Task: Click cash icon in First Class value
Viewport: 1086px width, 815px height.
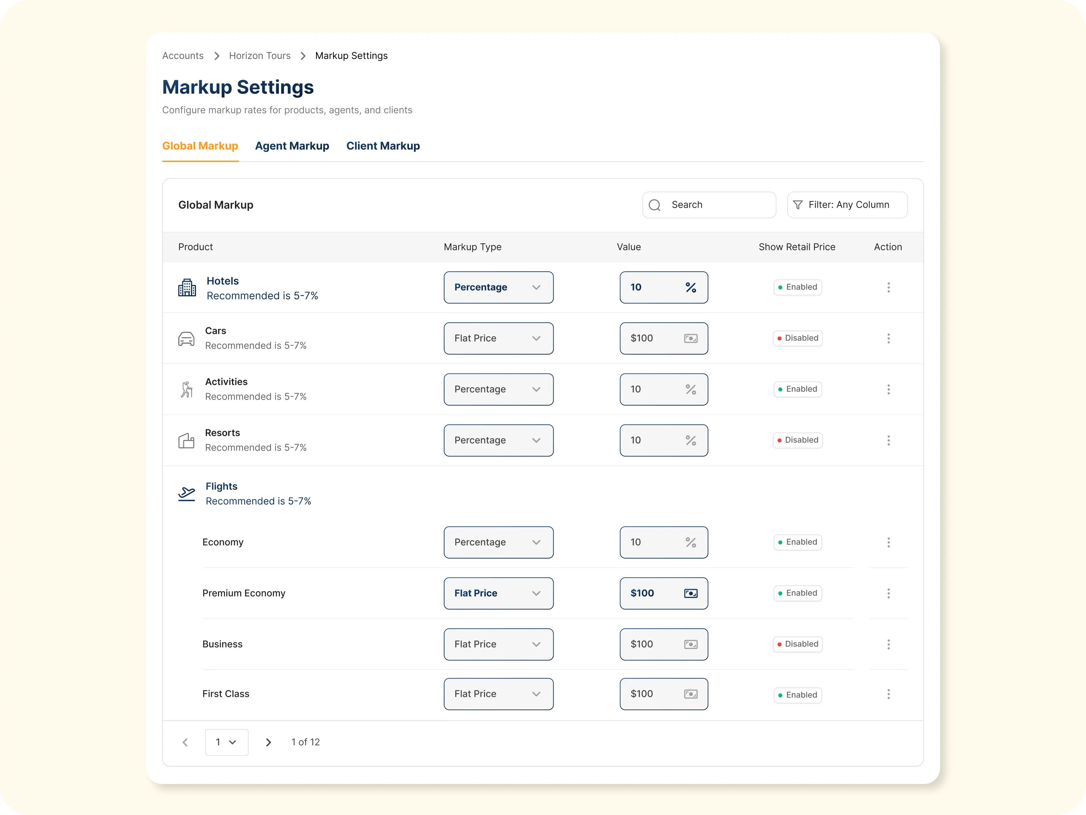Action: point(691,694)
